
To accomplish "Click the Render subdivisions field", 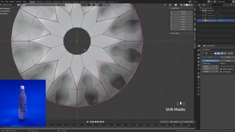I will click(210, 66).
